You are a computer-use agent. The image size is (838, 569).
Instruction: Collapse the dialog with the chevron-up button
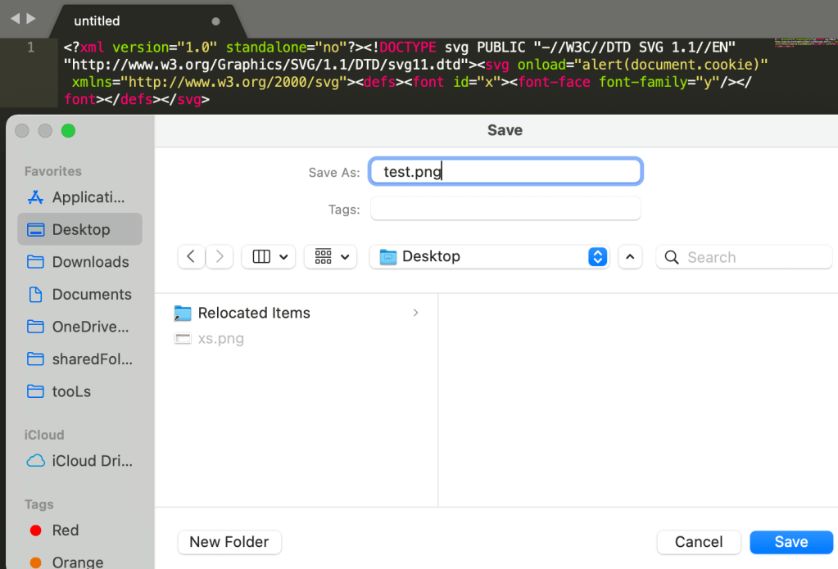coord(629,257)
